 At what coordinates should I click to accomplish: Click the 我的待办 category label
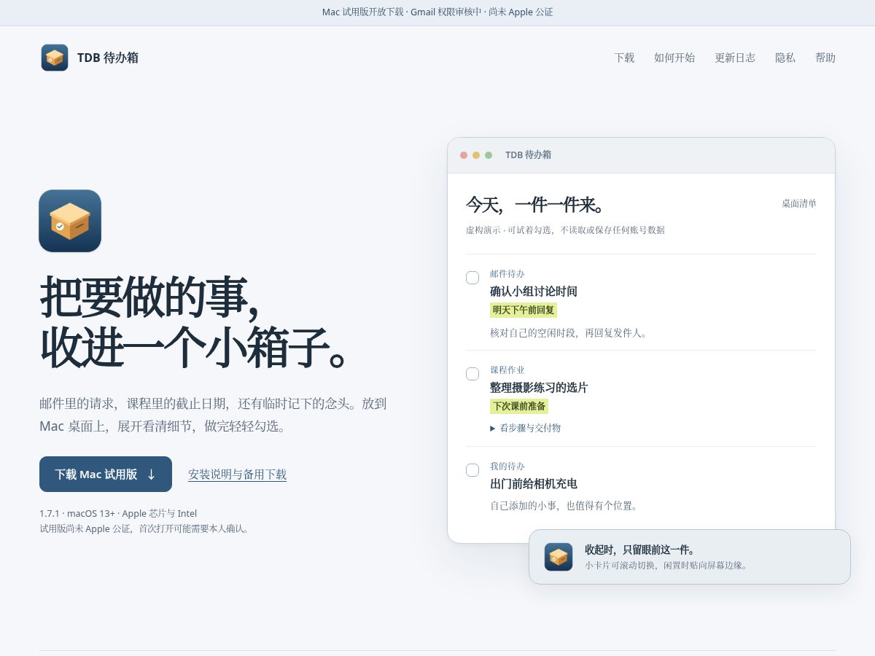[507, 466]
